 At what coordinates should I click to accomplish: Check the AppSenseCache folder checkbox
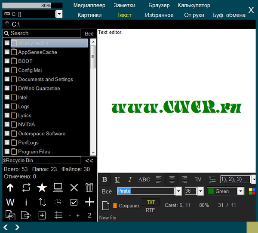(7, 52)
